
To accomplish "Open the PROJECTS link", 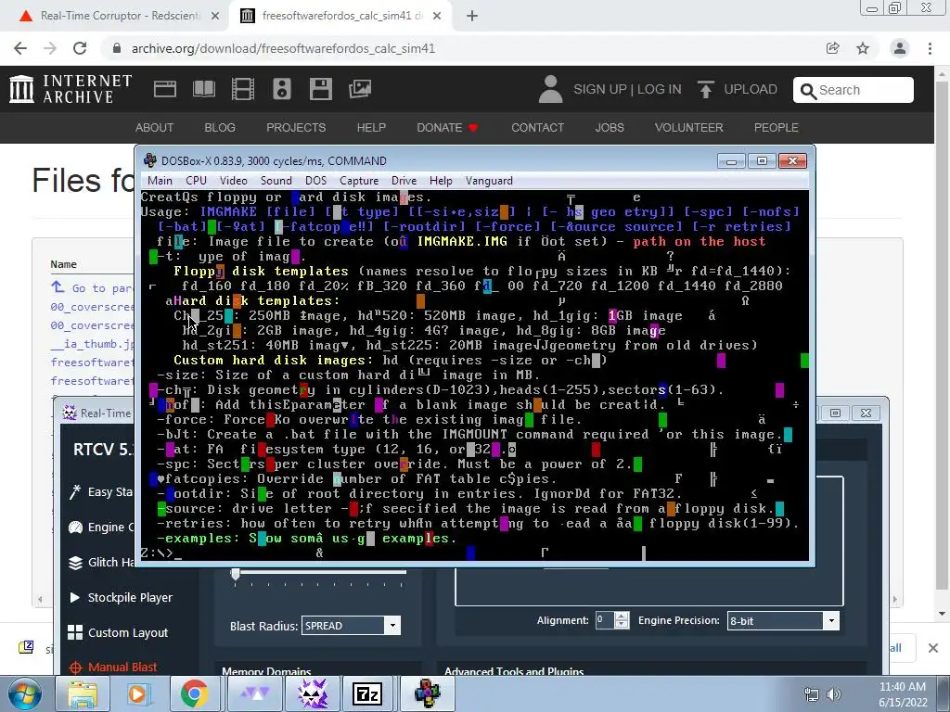I will tap(296, 128).
